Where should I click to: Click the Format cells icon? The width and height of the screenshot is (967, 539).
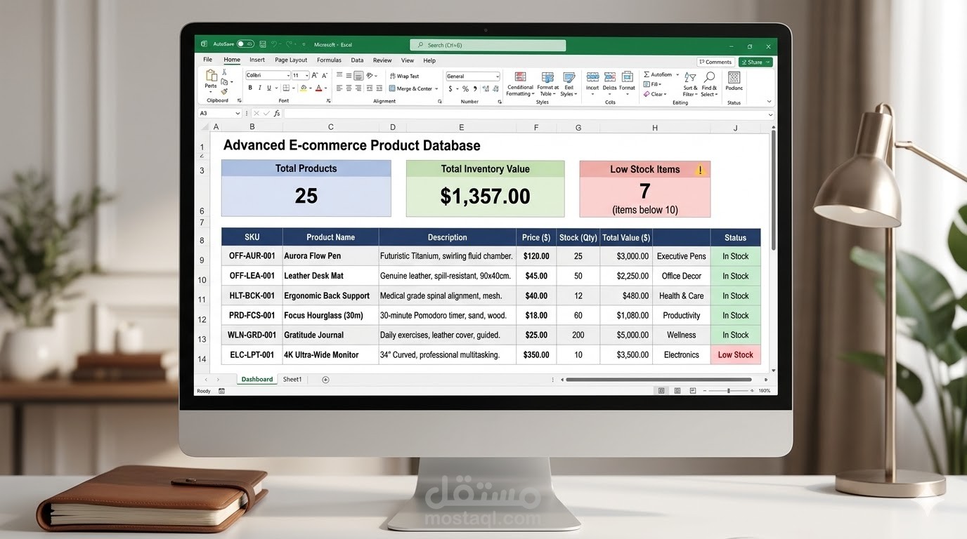pyautogui.click(x=627, y=76)
